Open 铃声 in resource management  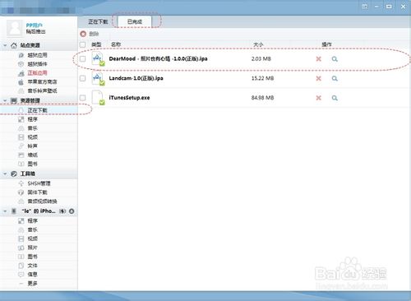[x=32, y=146]
